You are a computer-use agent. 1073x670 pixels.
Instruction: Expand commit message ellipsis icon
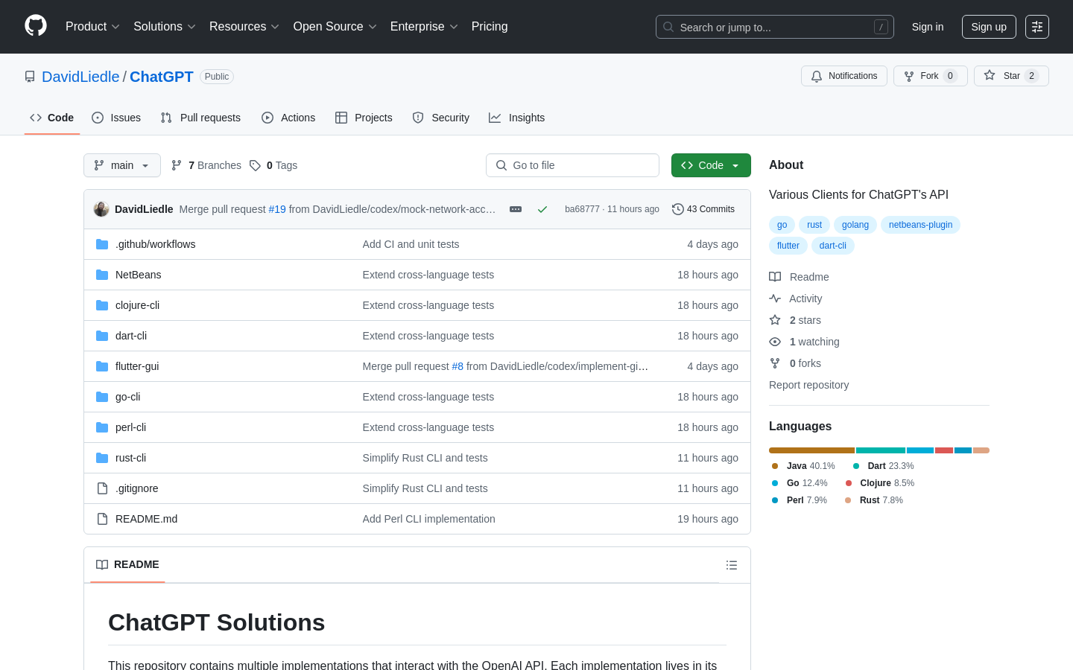tap(516, 209)
